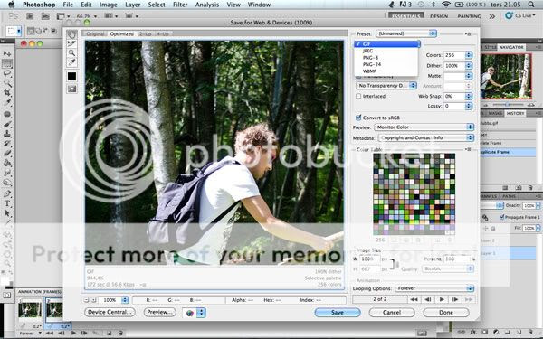The image size is (543, 339).
Task: Switch to the Optimized tab
Action: tap(122, 34)
